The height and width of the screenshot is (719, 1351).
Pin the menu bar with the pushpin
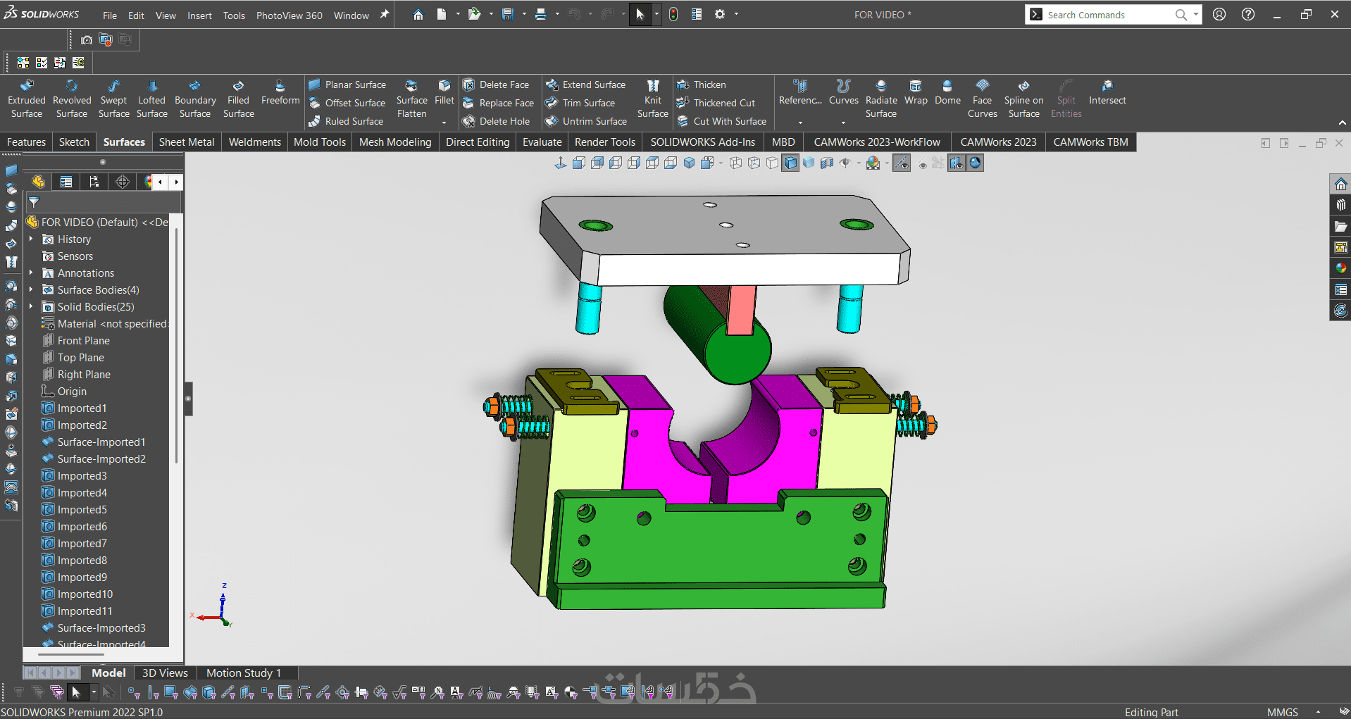pos(385,15)
